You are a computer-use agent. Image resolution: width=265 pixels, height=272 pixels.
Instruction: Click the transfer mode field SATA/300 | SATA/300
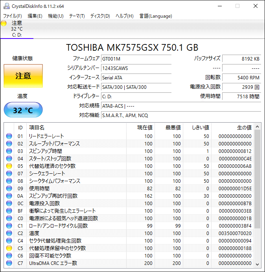point(136,87)
